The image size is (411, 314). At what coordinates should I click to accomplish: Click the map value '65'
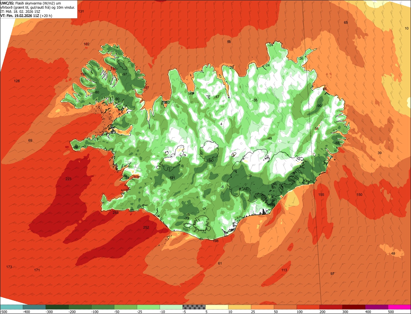coord(346,22)
